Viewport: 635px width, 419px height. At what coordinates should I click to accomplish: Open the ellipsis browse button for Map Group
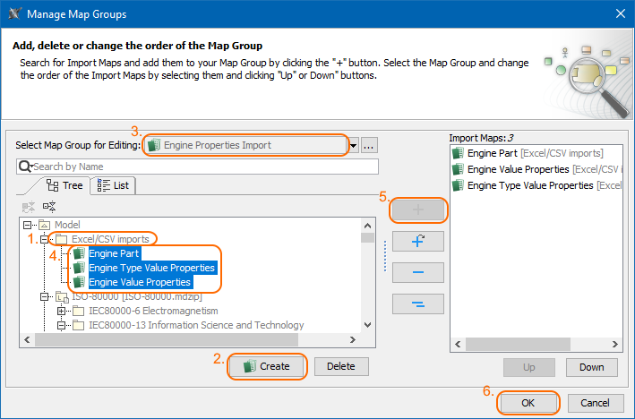pyautogui.click(x=370, y=145)
